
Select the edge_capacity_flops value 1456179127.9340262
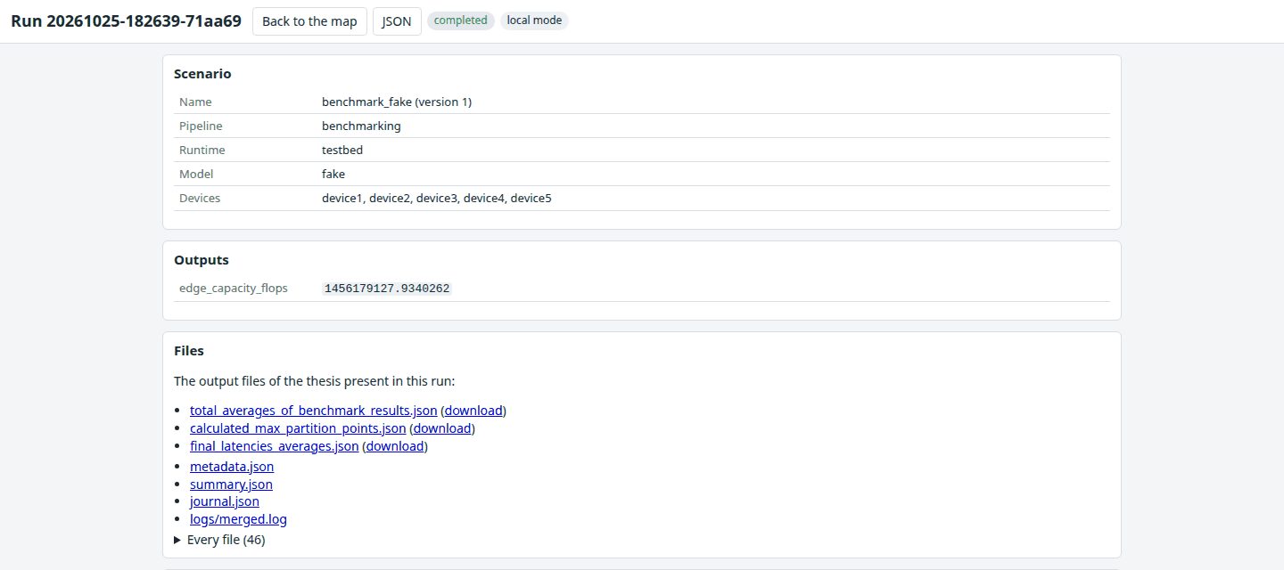pos(388,289)
